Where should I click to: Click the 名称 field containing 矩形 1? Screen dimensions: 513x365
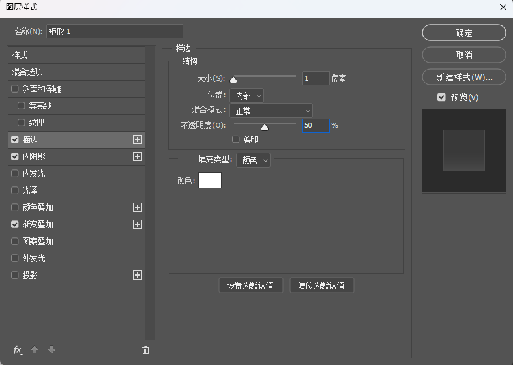coord(115,31)
